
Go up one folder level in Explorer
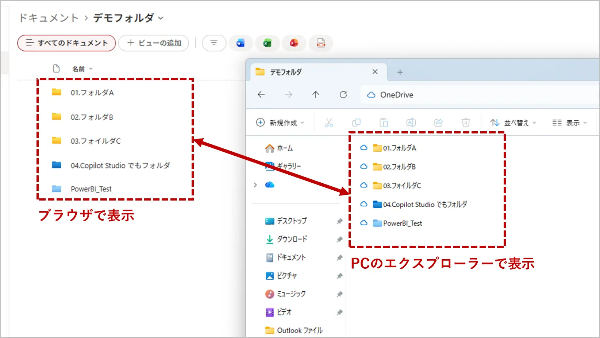[316, 95]
